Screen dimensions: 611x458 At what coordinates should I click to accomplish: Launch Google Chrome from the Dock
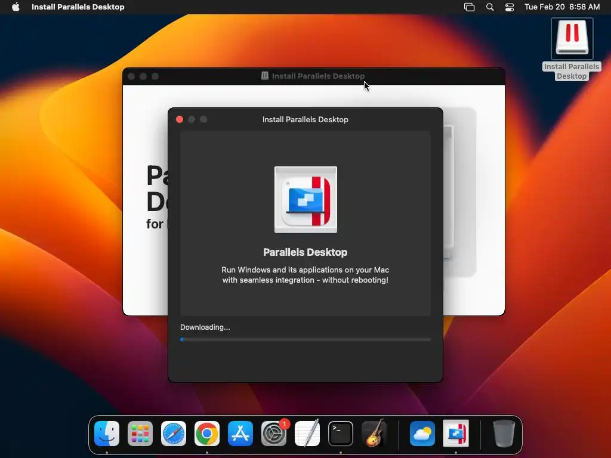click(x=207, y=434)
